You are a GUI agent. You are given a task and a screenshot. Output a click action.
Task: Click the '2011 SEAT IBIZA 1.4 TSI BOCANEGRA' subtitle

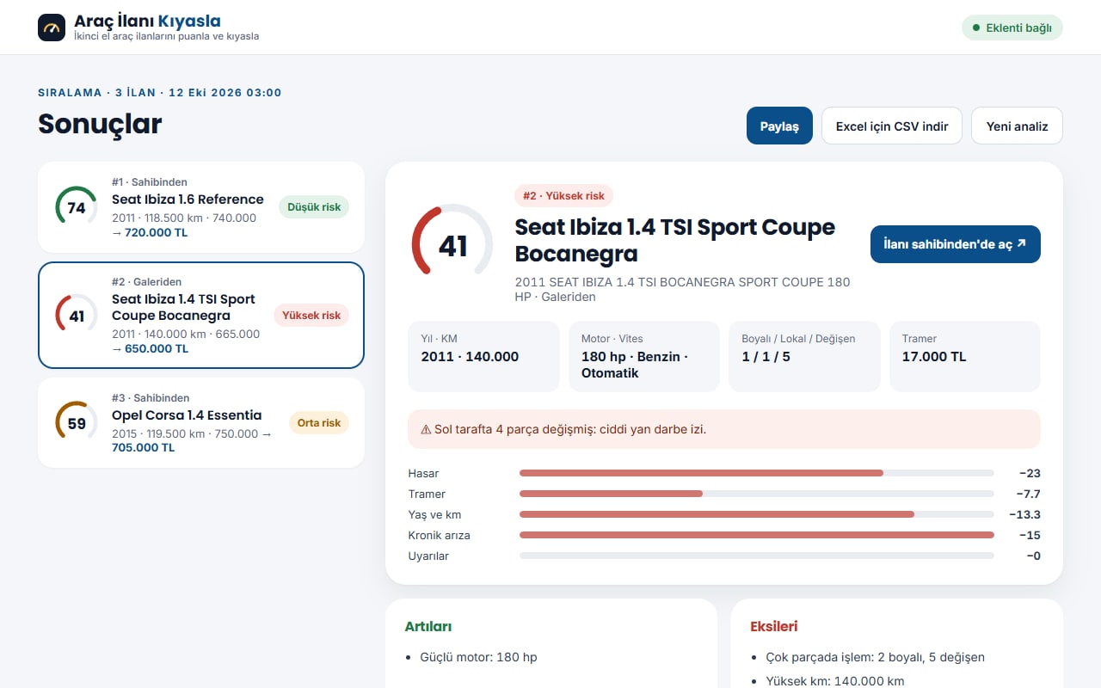pos(682,289)
